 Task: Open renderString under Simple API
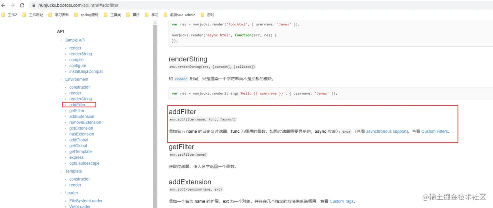pos(80,54)
